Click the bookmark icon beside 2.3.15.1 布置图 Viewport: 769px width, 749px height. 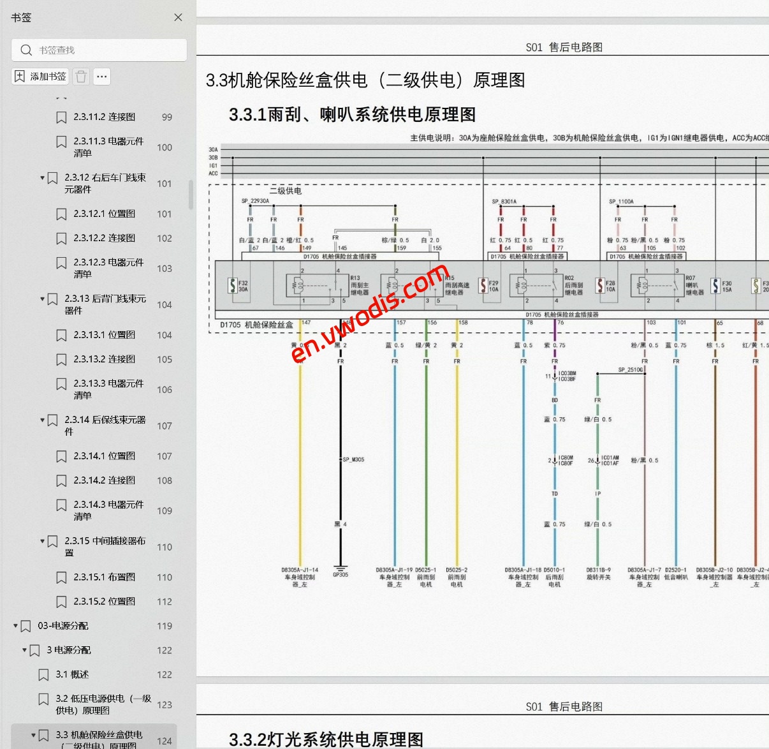coord(61,577)
